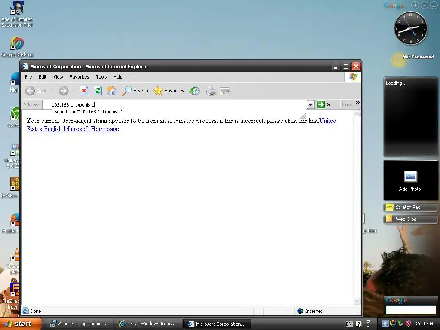The image size is (440, 330).
Task: Select the 'Search for 192.168.1.1' suggestion
Action: (x=179, y=112)
